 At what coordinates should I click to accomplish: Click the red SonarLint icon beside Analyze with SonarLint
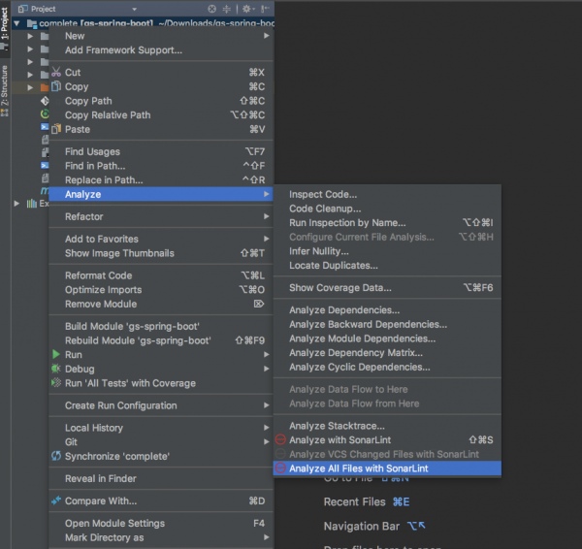[280, 439]
